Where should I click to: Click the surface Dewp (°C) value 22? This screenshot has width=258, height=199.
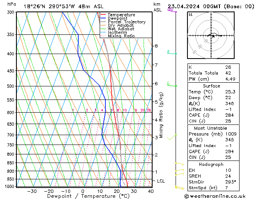point(228,97)
